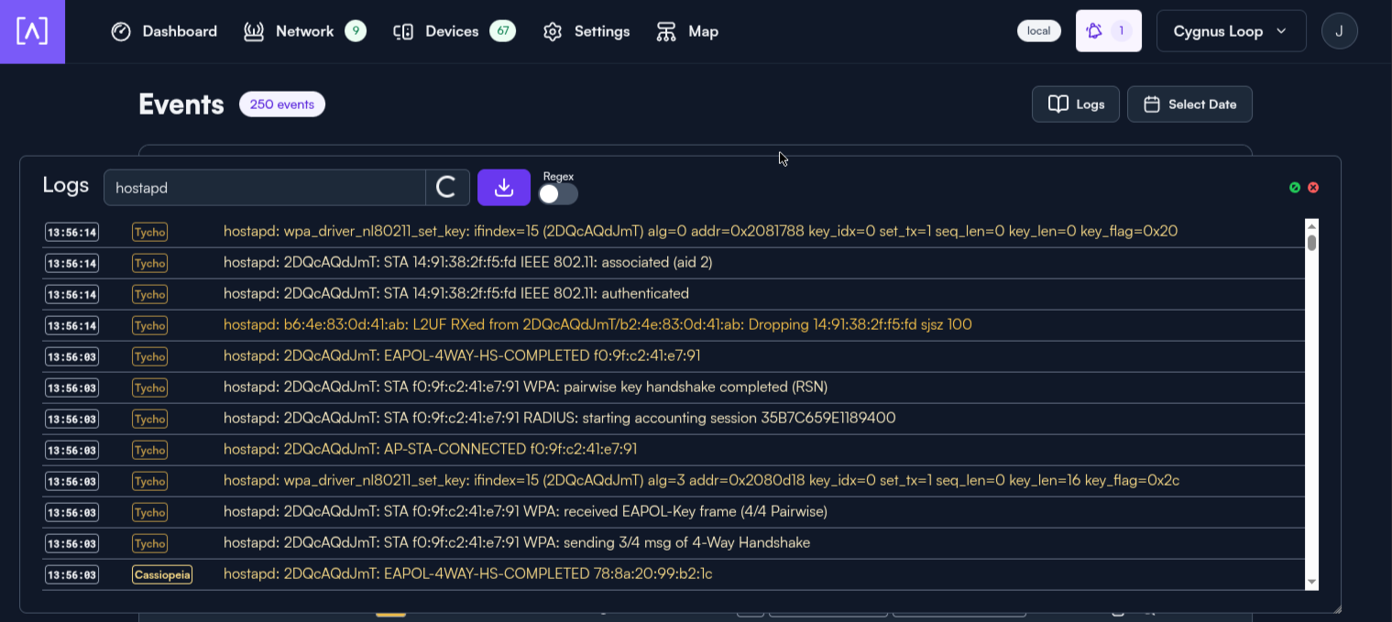The width and height of the screenshot is (1392, 622).
Task: Click the red exclude icon in Logs panel
Action: coord(1312,187)
